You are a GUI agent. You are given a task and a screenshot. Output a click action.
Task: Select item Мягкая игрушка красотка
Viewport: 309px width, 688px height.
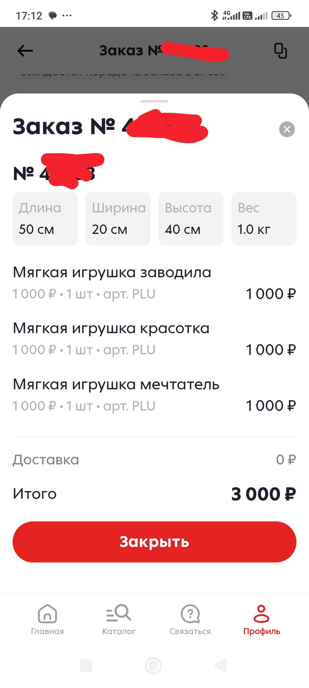point(111,329)
